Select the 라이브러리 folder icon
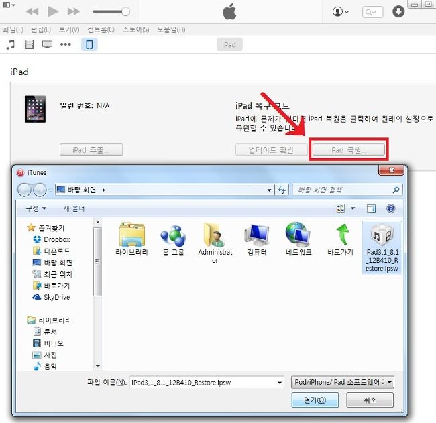 click(x=131, y=239)
